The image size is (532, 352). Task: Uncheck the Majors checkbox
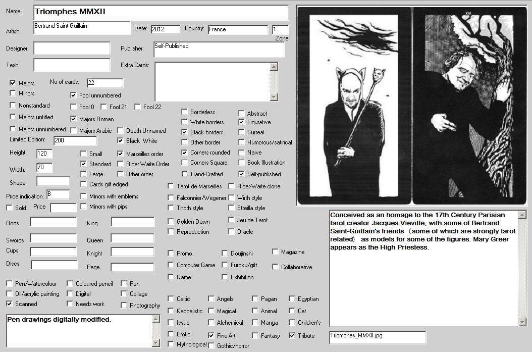pos(13,83)
